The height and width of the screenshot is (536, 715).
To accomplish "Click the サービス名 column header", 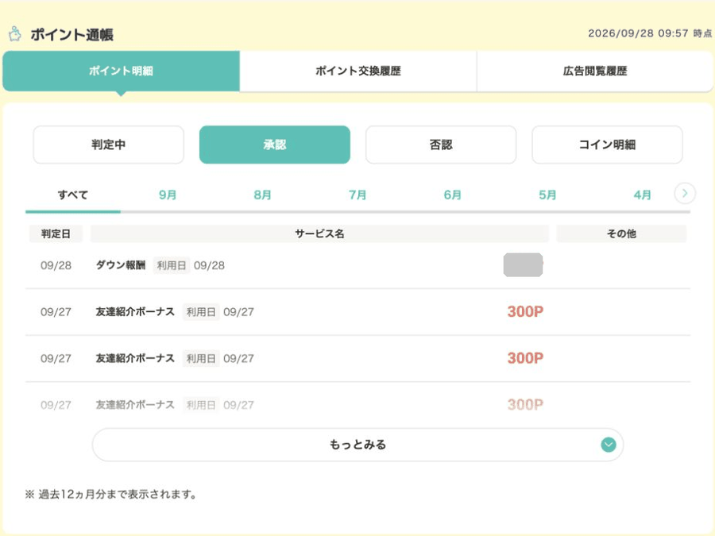I will 319,233.
